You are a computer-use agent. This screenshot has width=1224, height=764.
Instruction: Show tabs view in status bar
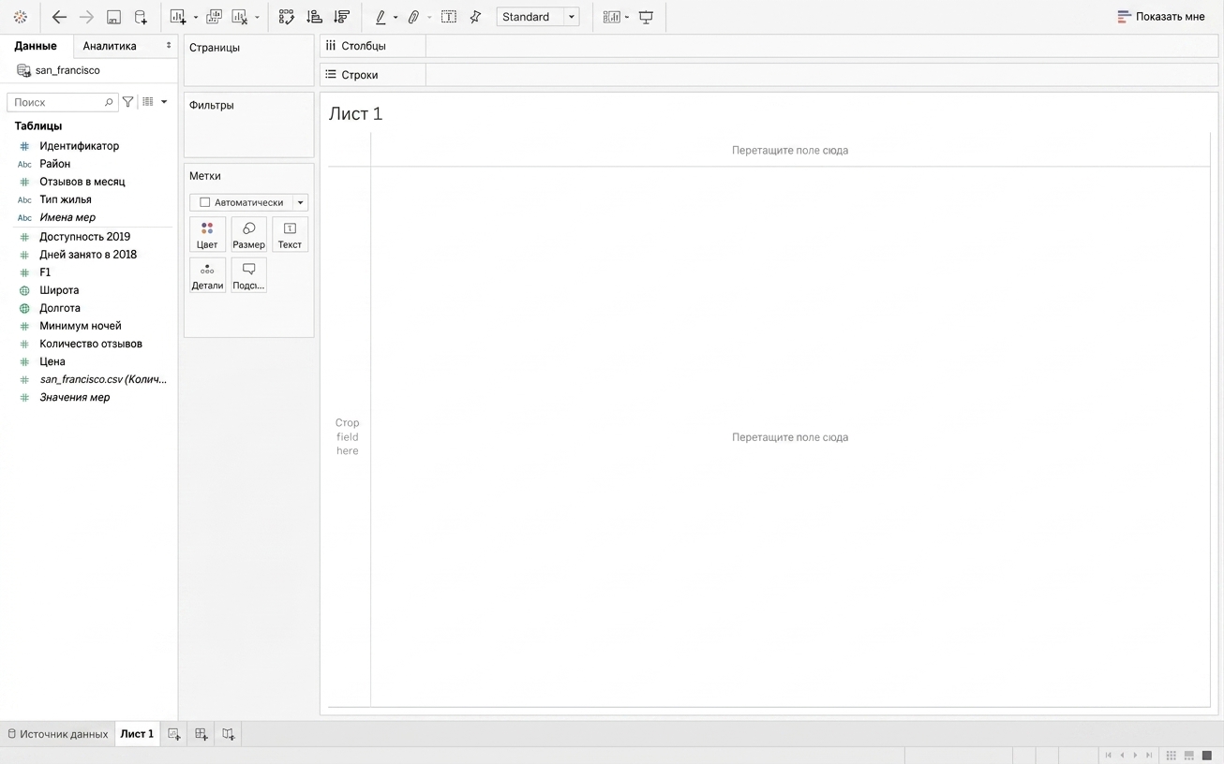tap(1207, 756)
